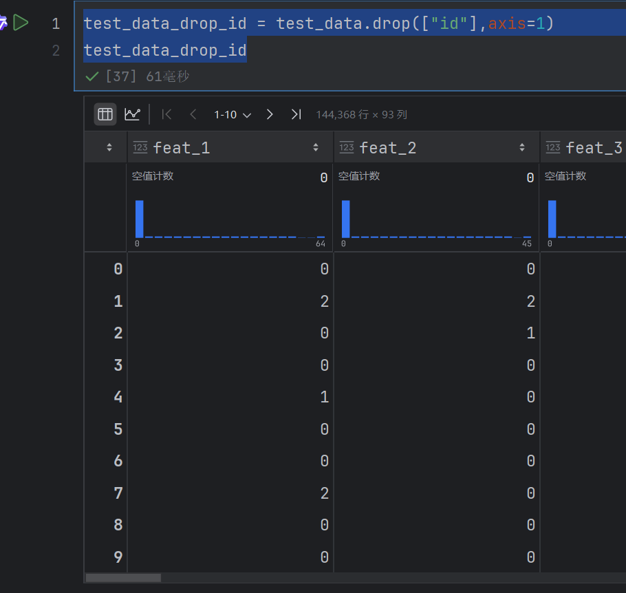The width and height of the screenshot is (626, 593).
Task: Click feat_3 numeric type icon
Action: point(553,147)
